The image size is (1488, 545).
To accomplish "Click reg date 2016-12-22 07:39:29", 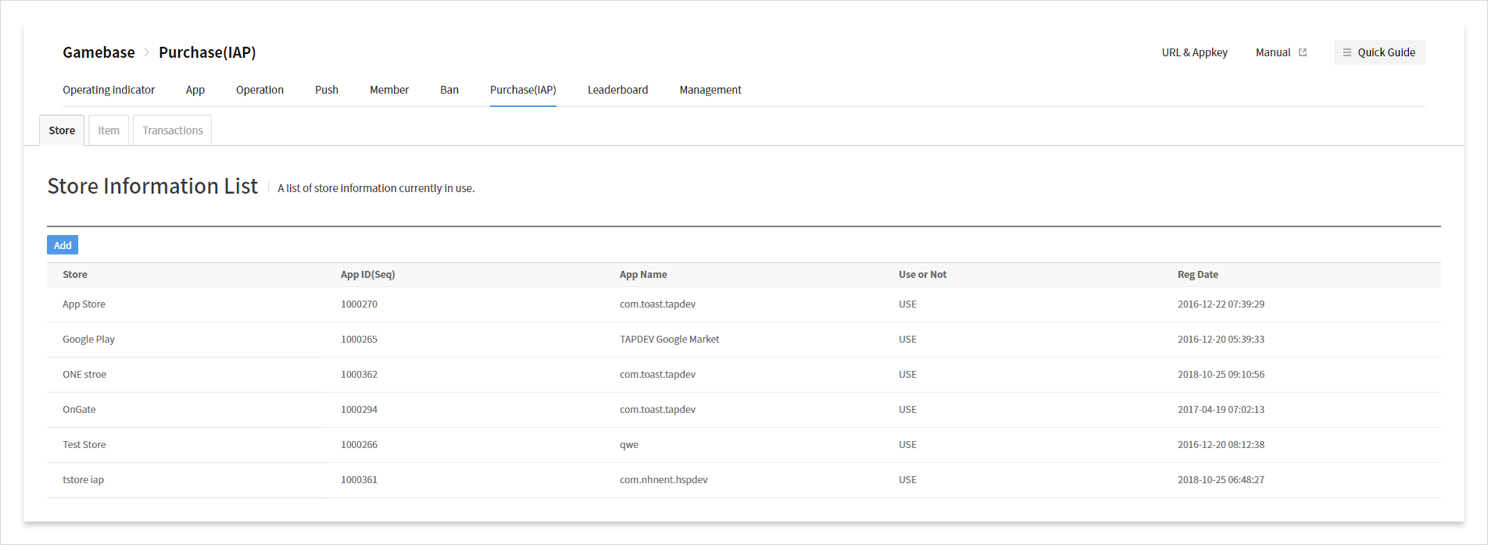I will click(1221, 304).
